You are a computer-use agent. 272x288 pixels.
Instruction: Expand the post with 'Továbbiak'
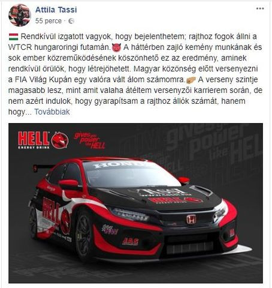(52, 112)
